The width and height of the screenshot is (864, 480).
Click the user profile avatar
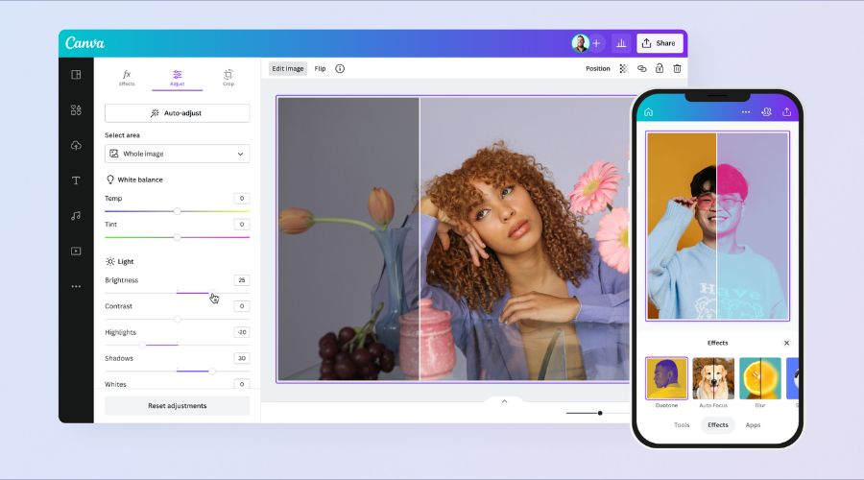580,43
